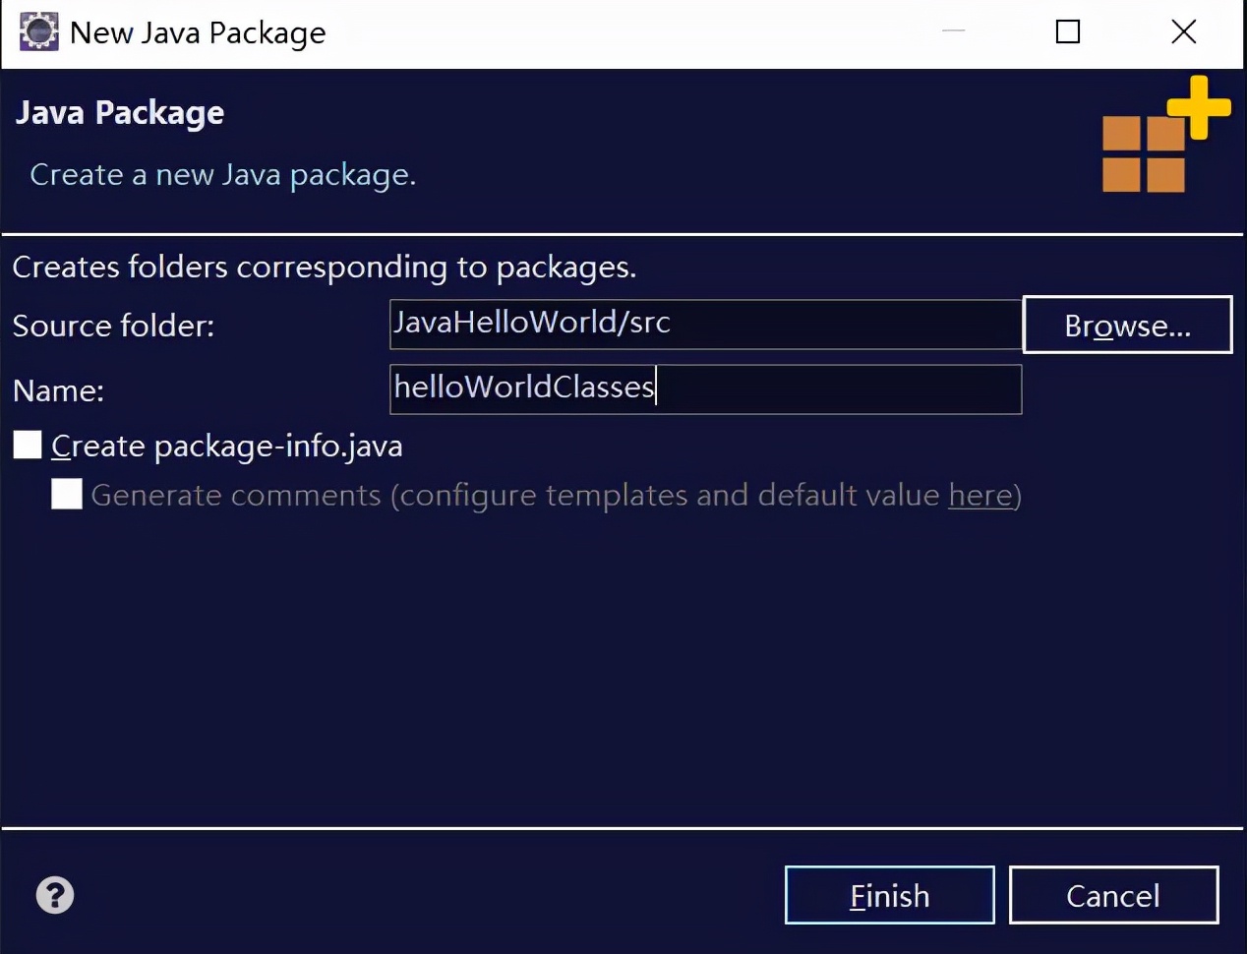Cancel the new package dialog
Image resolution: width=1247 pixels, height=954 pixels.
1113,895
